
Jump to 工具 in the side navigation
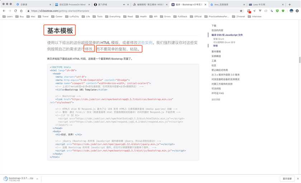214,61
